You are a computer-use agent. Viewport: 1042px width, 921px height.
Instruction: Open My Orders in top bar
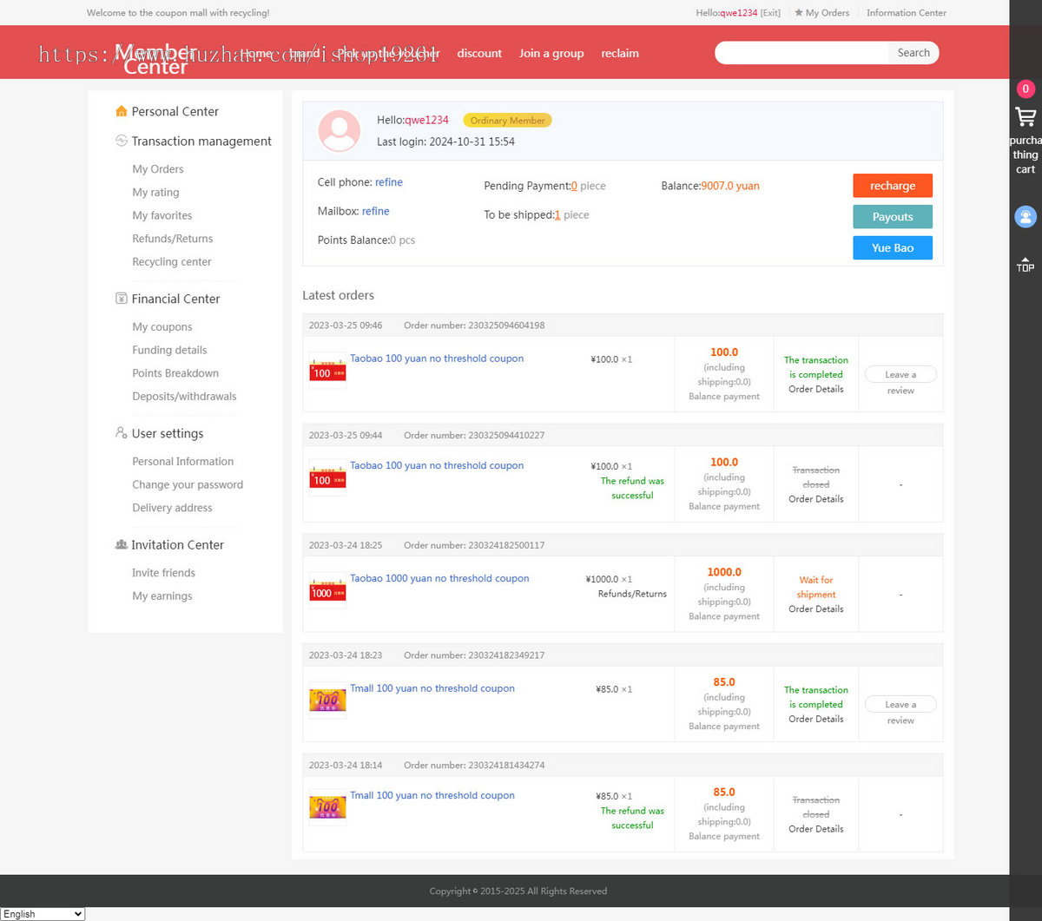click(822, 13)
